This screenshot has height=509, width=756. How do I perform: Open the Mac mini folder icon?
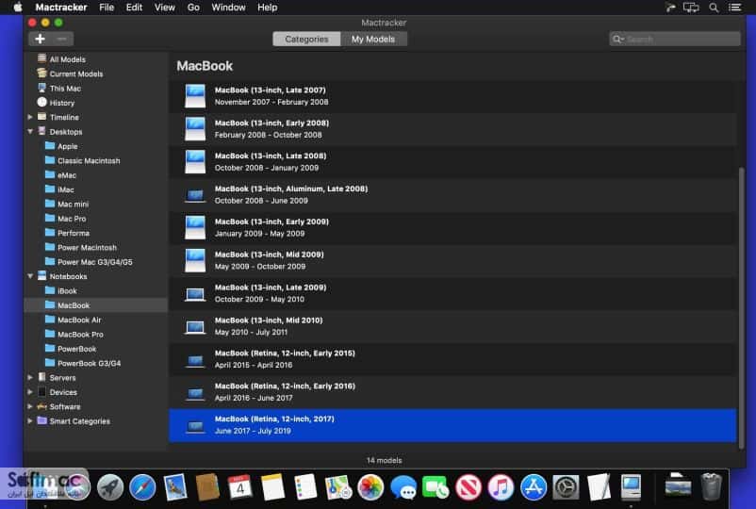(50, 204)
